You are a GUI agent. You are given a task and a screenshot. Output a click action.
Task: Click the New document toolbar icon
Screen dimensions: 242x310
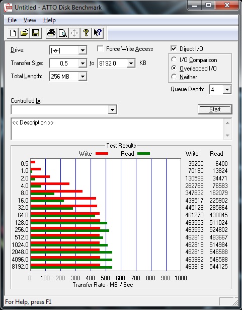[x=13, y=33]
